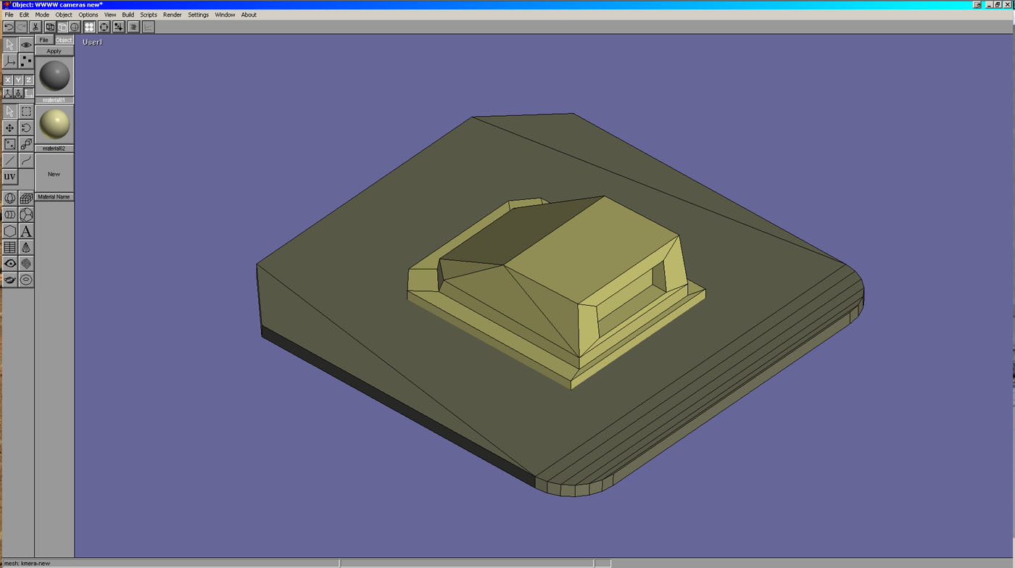Click the Material Name field
Viewport: 1015px width, 568px height.
coord(54,197)
